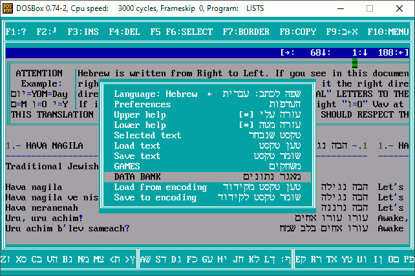Click the D key mapping in keyboard bar
The image size is (415, 276).
tap(176, 259)
